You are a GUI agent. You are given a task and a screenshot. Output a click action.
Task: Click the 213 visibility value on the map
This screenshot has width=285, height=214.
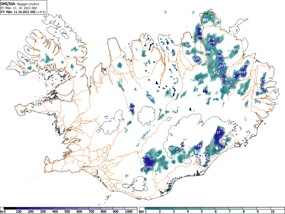click(x=224, y=79)
